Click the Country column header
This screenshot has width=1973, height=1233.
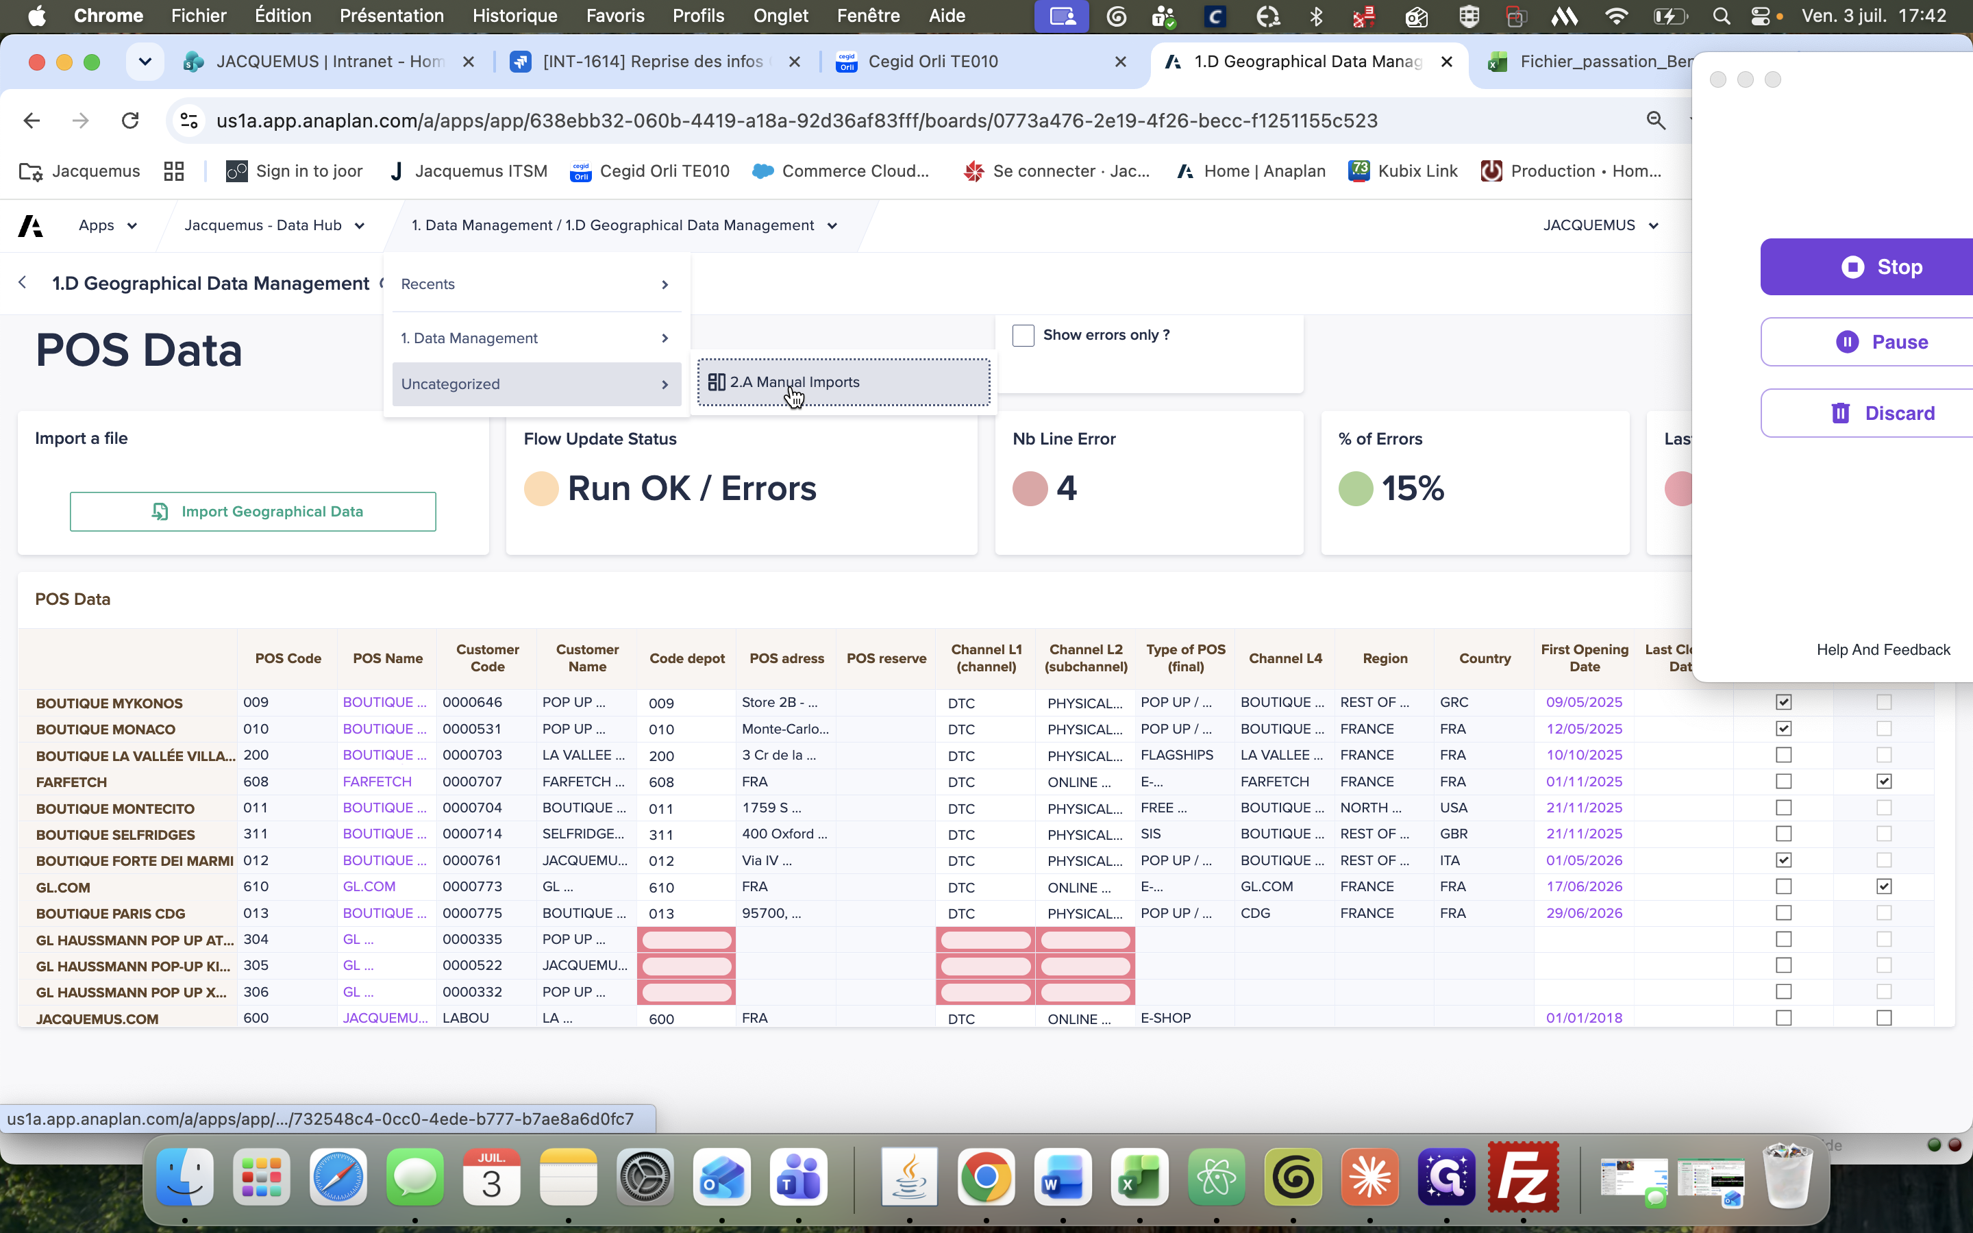[x=1485, y=658]
